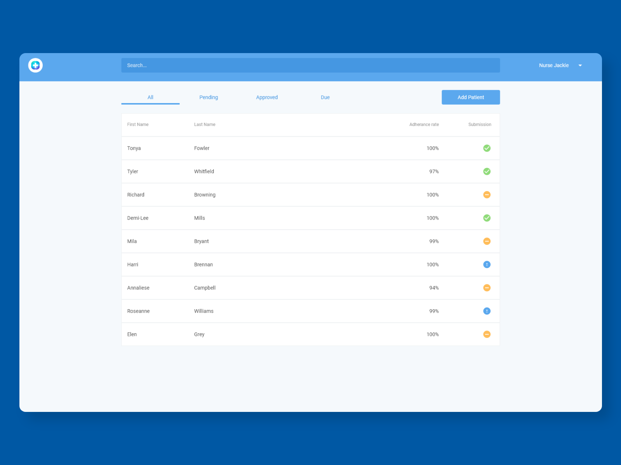This screenshot has width=621, height=465.
Task: Click the medical cross logo icon
Action: tap(35, 65)
